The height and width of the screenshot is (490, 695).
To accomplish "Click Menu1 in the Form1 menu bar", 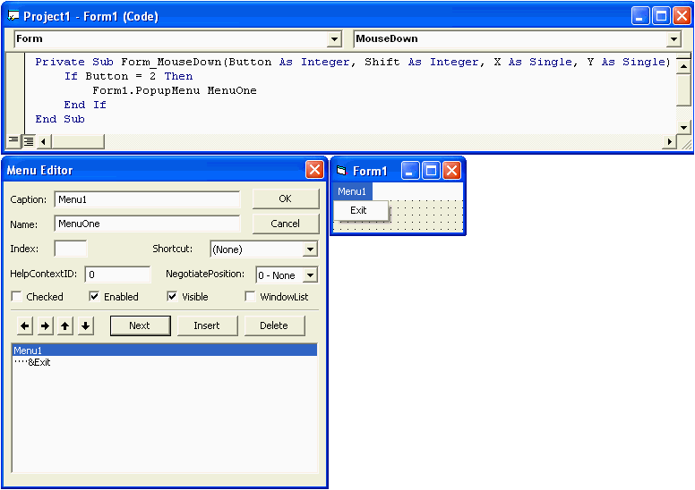I will [x=352, y=191].
